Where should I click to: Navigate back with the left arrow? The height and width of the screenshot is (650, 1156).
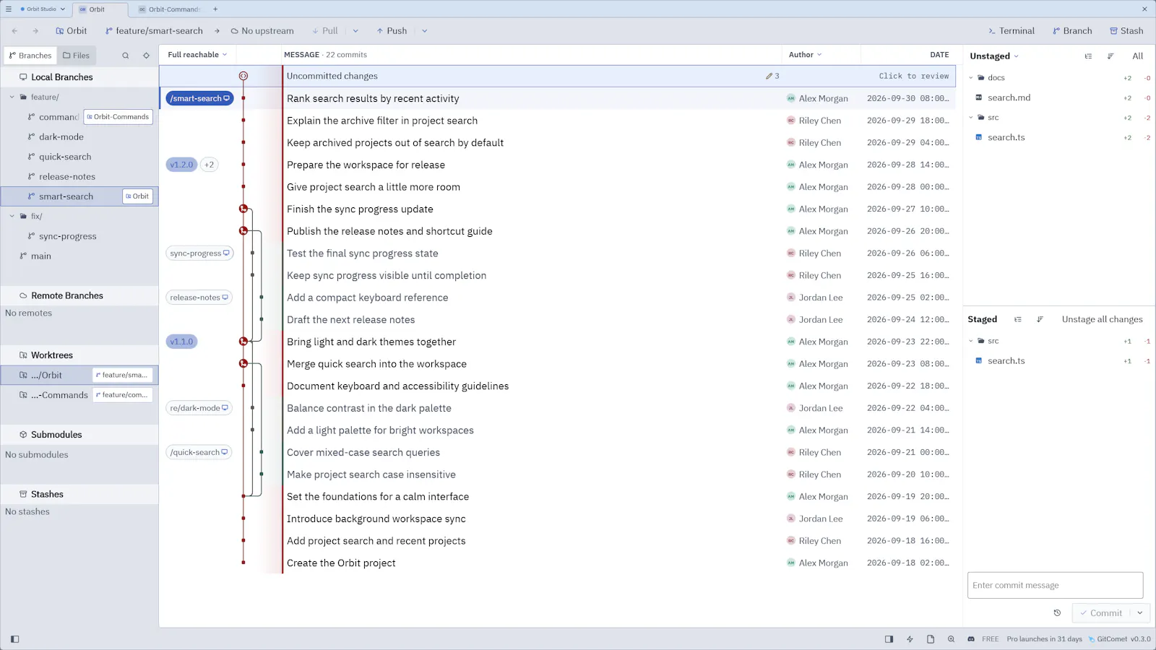point(15,31)
